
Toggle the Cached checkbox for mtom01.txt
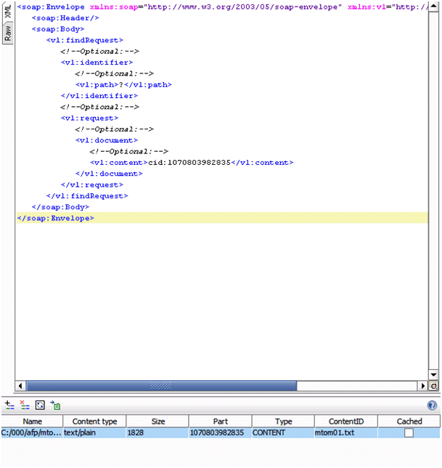[409, 433]
